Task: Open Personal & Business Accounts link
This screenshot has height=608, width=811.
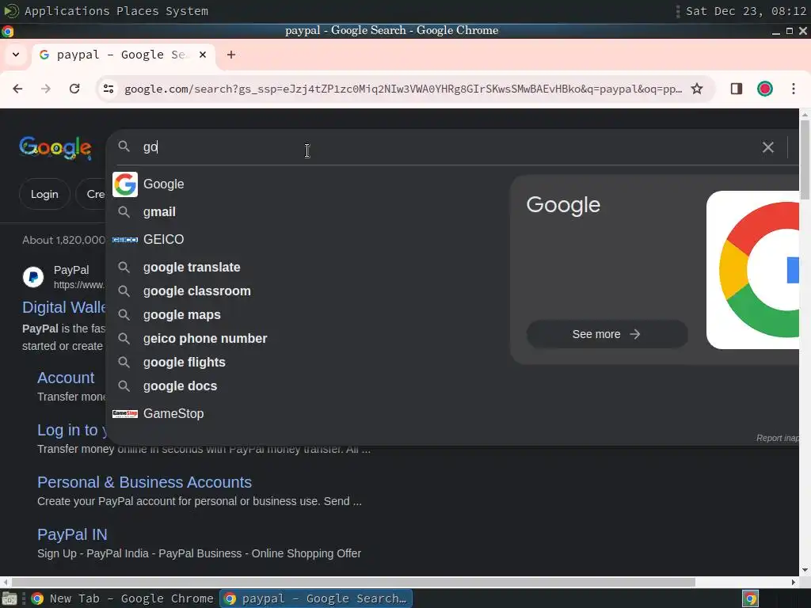Action: coord(144,482)
